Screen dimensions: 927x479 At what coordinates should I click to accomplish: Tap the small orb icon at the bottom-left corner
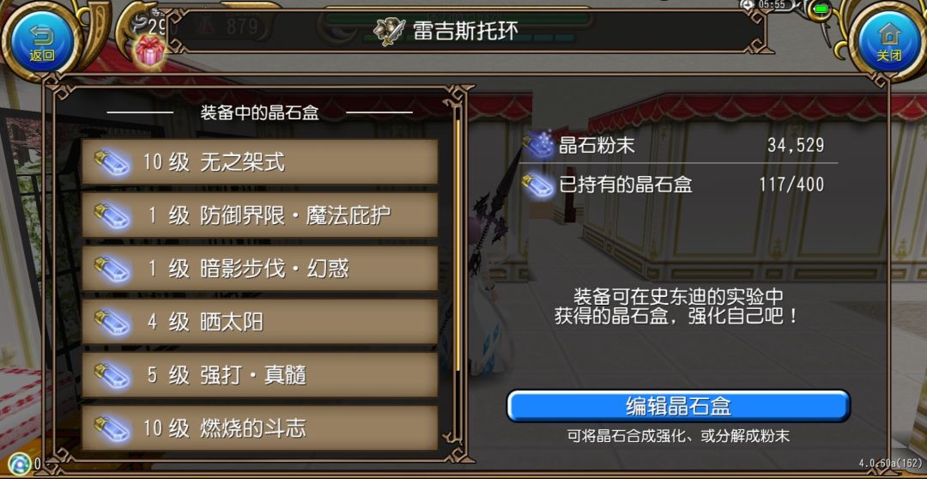pos(20,464)
